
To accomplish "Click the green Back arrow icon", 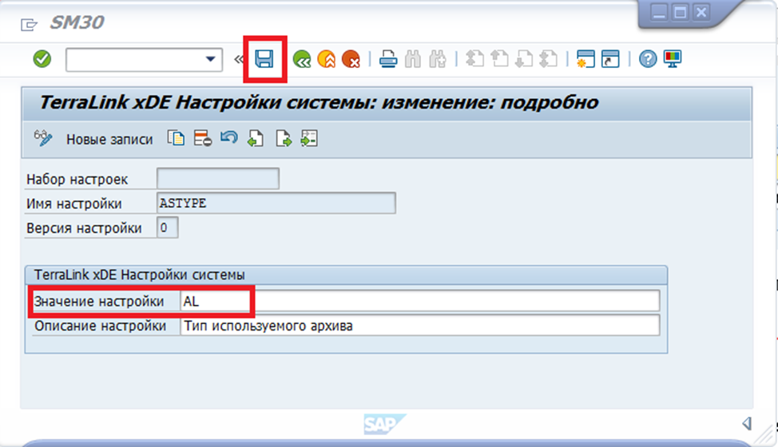I will point(302,59).
